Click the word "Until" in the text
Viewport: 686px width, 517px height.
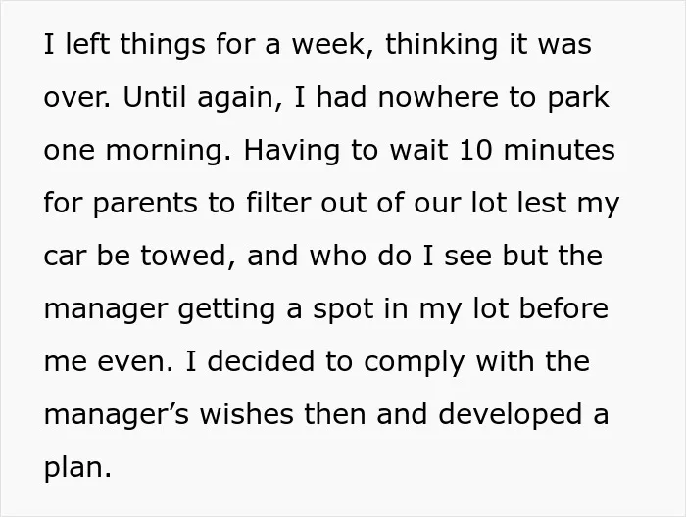[155, 97]
